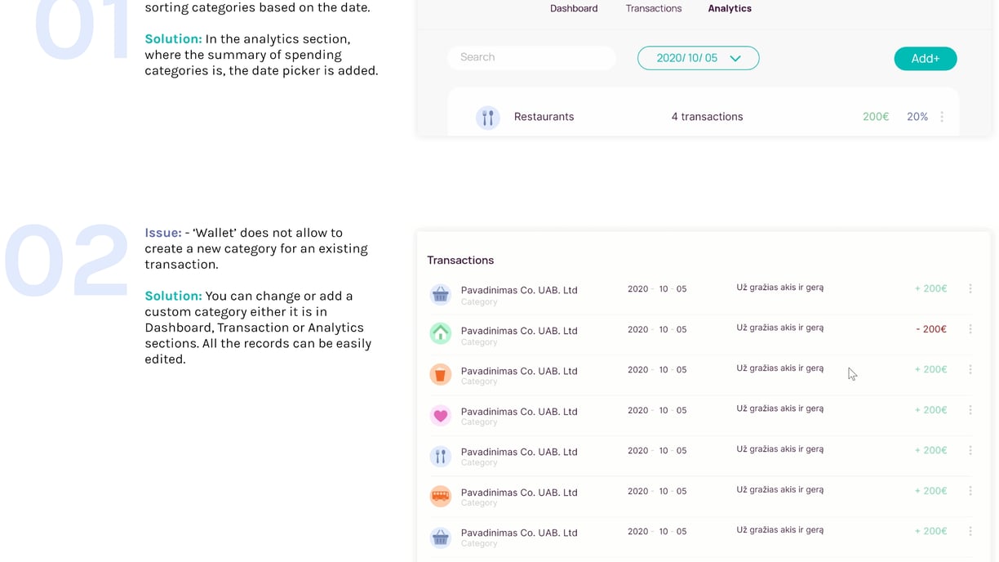Switch to the Dashboard tab

coord(574,8)
